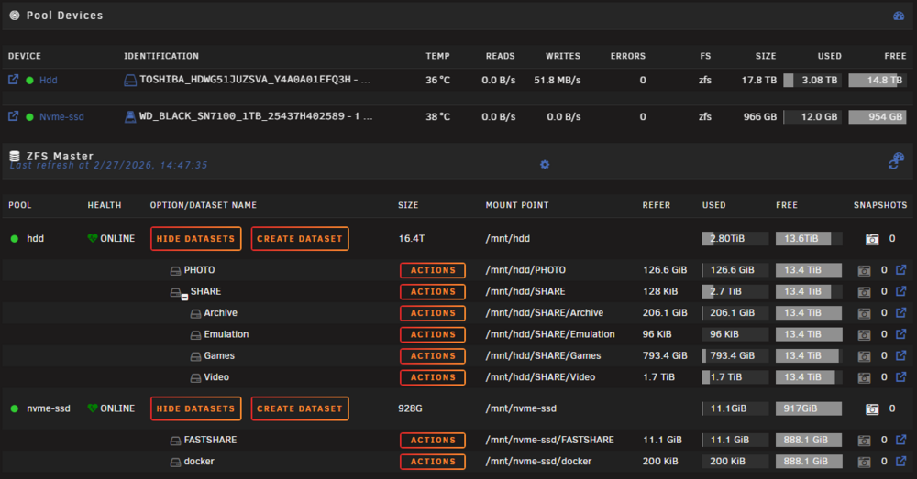Image resolution: width=917 pixels, height=479 pixels.
Task: Collapse the SHARE dataset tree
Action: (184, 298)
